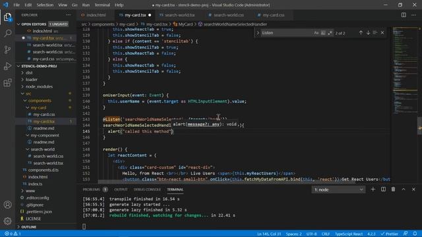Open the Selection menu
This screenshot has height=237, width=422.
coord(45,5)
